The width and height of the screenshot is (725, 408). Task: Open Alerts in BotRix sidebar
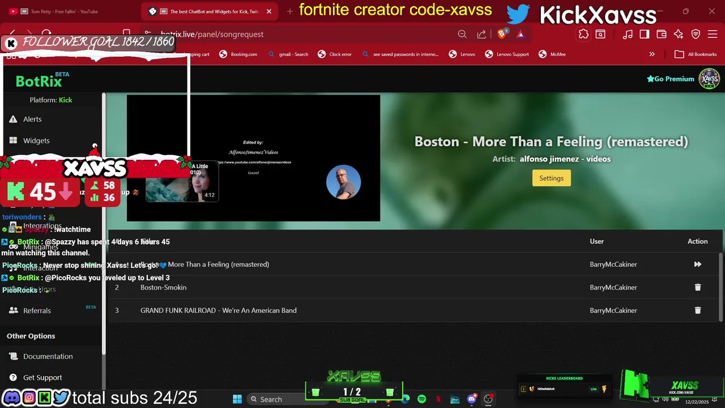[x=32, y=119]
